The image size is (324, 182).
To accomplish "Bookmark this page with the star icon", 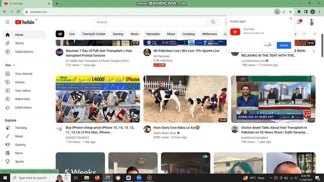I will [x=291, y=12].
